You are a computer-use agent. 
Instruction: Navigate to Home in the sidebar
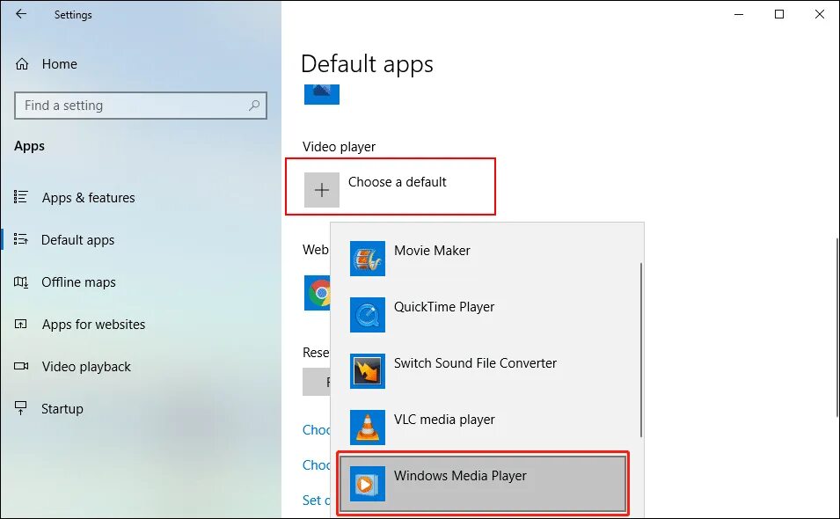click(x=60, y=63)
